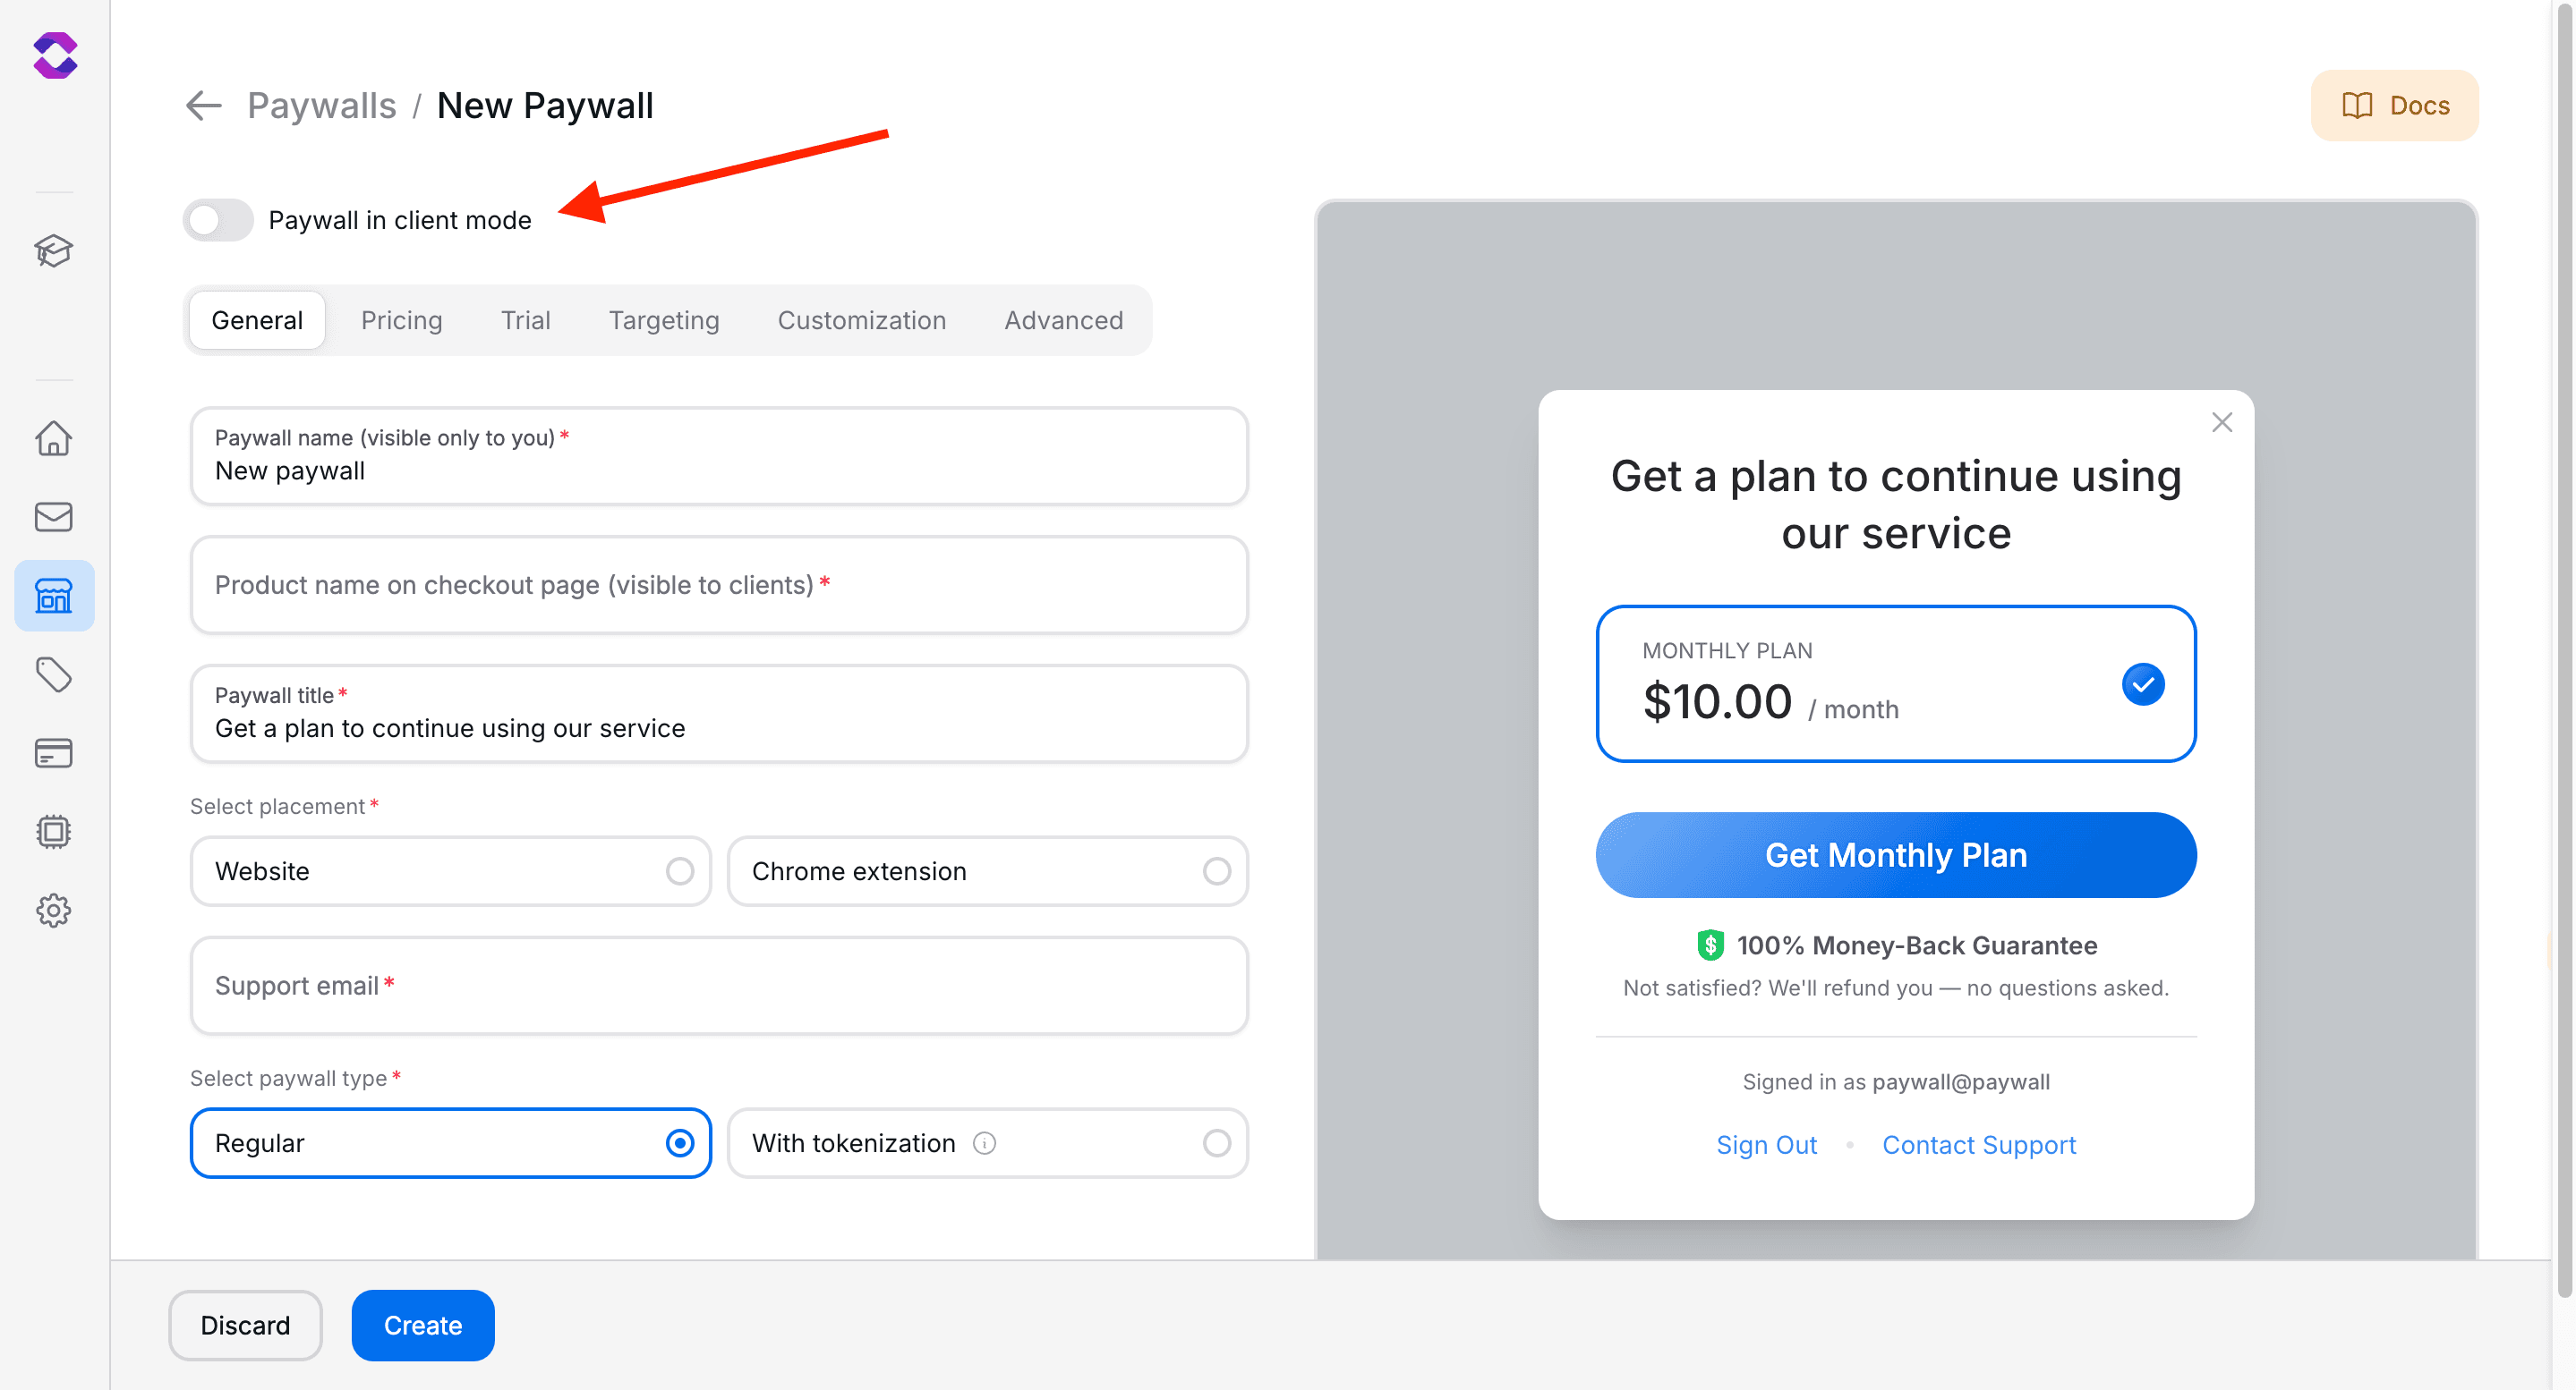Open the Tags section in the sidebar
The image size is (2576, 1390).
click(x=54, y=674)
